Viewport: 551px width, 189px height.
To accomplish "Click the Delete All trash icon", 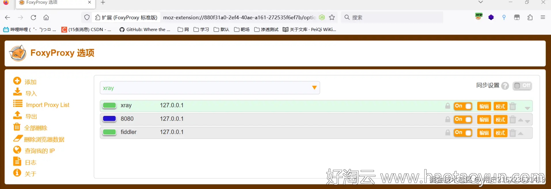I will (17, 127).
